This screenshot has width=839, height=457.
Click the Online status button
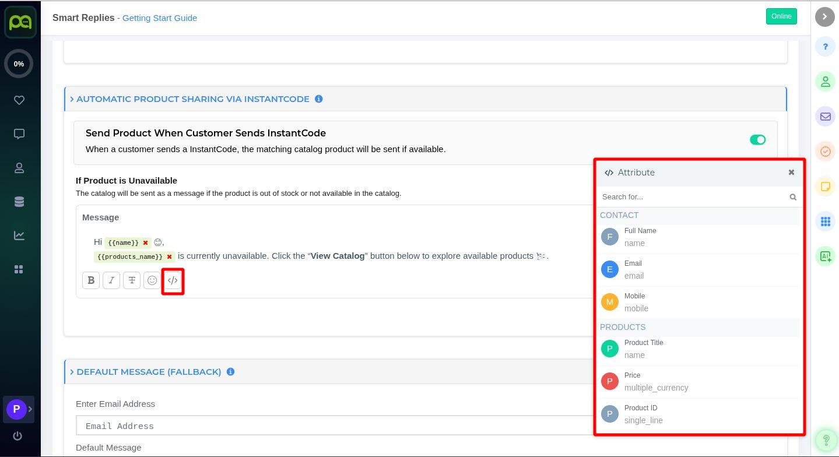click(781, 16)
